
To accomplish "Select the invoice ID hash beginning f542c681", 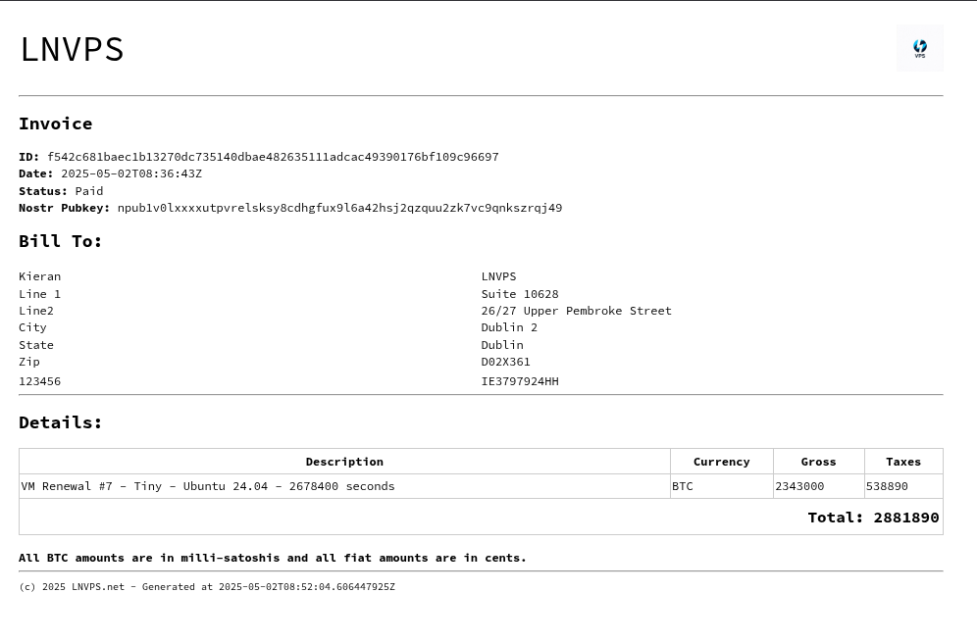I will point(273,157).
